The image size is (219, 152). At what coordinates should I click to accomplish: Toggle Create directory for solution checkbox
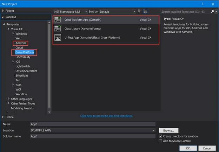pos(160,136)
